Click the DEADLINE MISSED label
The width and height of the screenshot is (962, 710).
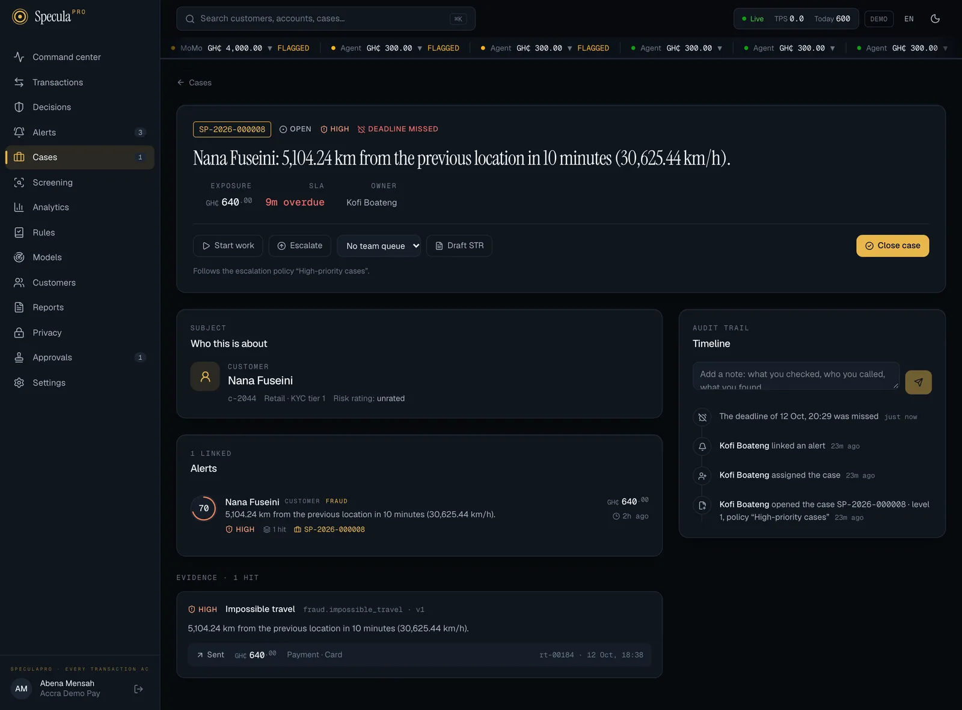point(397,129)
